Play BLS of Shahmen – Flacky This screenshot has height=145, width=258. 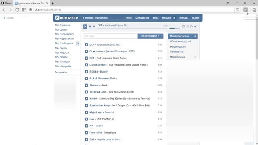point(86,79)
